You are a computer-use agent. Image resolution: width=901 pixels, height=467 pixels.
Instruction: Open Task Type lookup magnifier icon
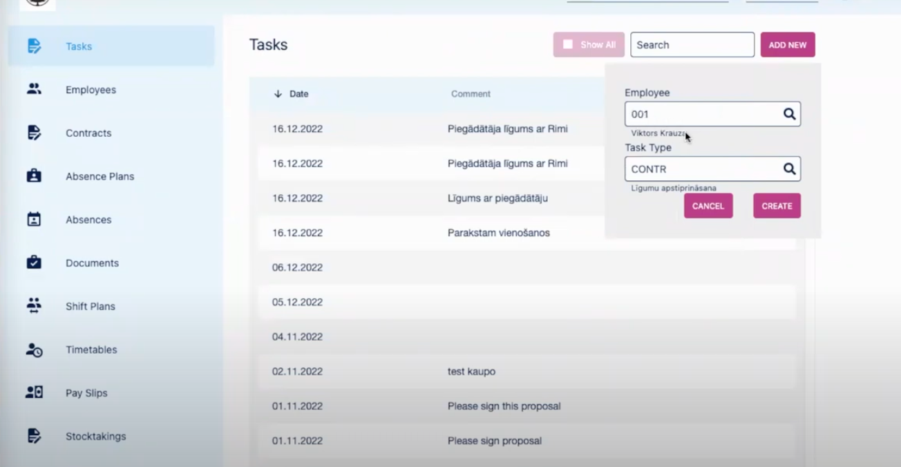789,169
